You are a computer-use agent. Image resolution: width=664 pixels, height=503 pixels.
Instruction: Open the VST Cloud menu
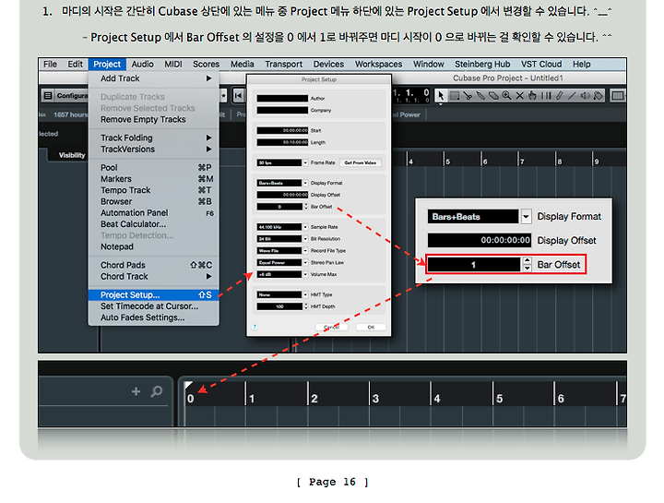click(541, 64)
